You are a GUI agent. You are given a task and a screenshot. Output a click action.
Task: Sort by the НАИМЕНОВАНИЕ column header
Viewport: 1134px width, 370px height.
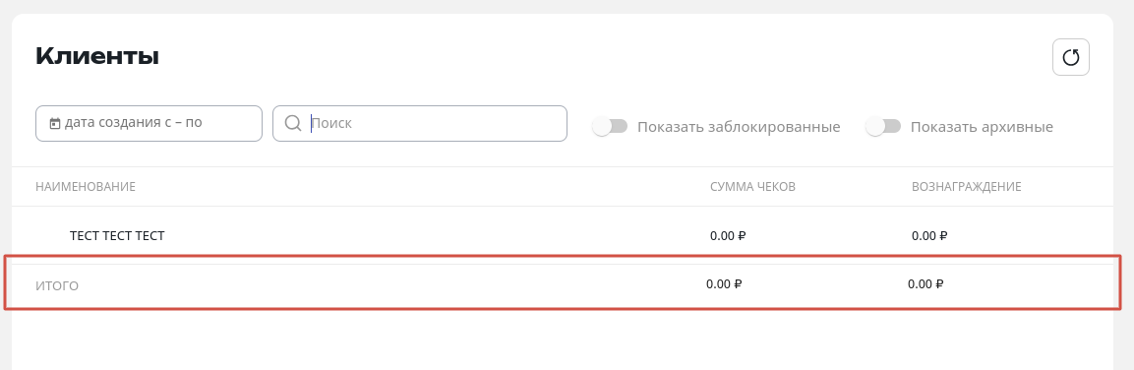click(x=86, y=187)
